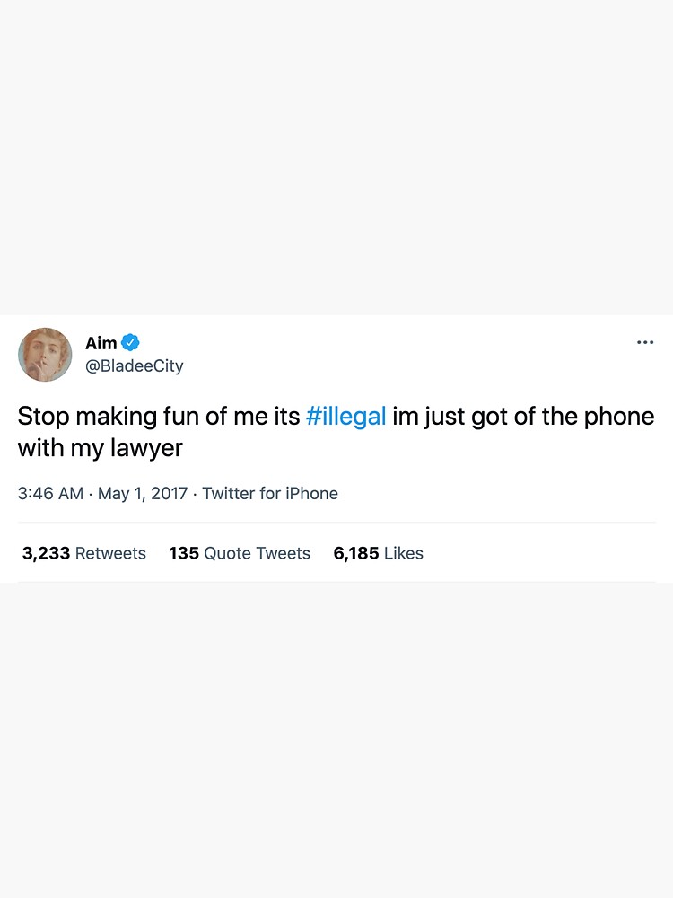The width and height of the screenshot is (673, 898).
Task: View the 3,233 Retweets list
Action: (84, 553)
